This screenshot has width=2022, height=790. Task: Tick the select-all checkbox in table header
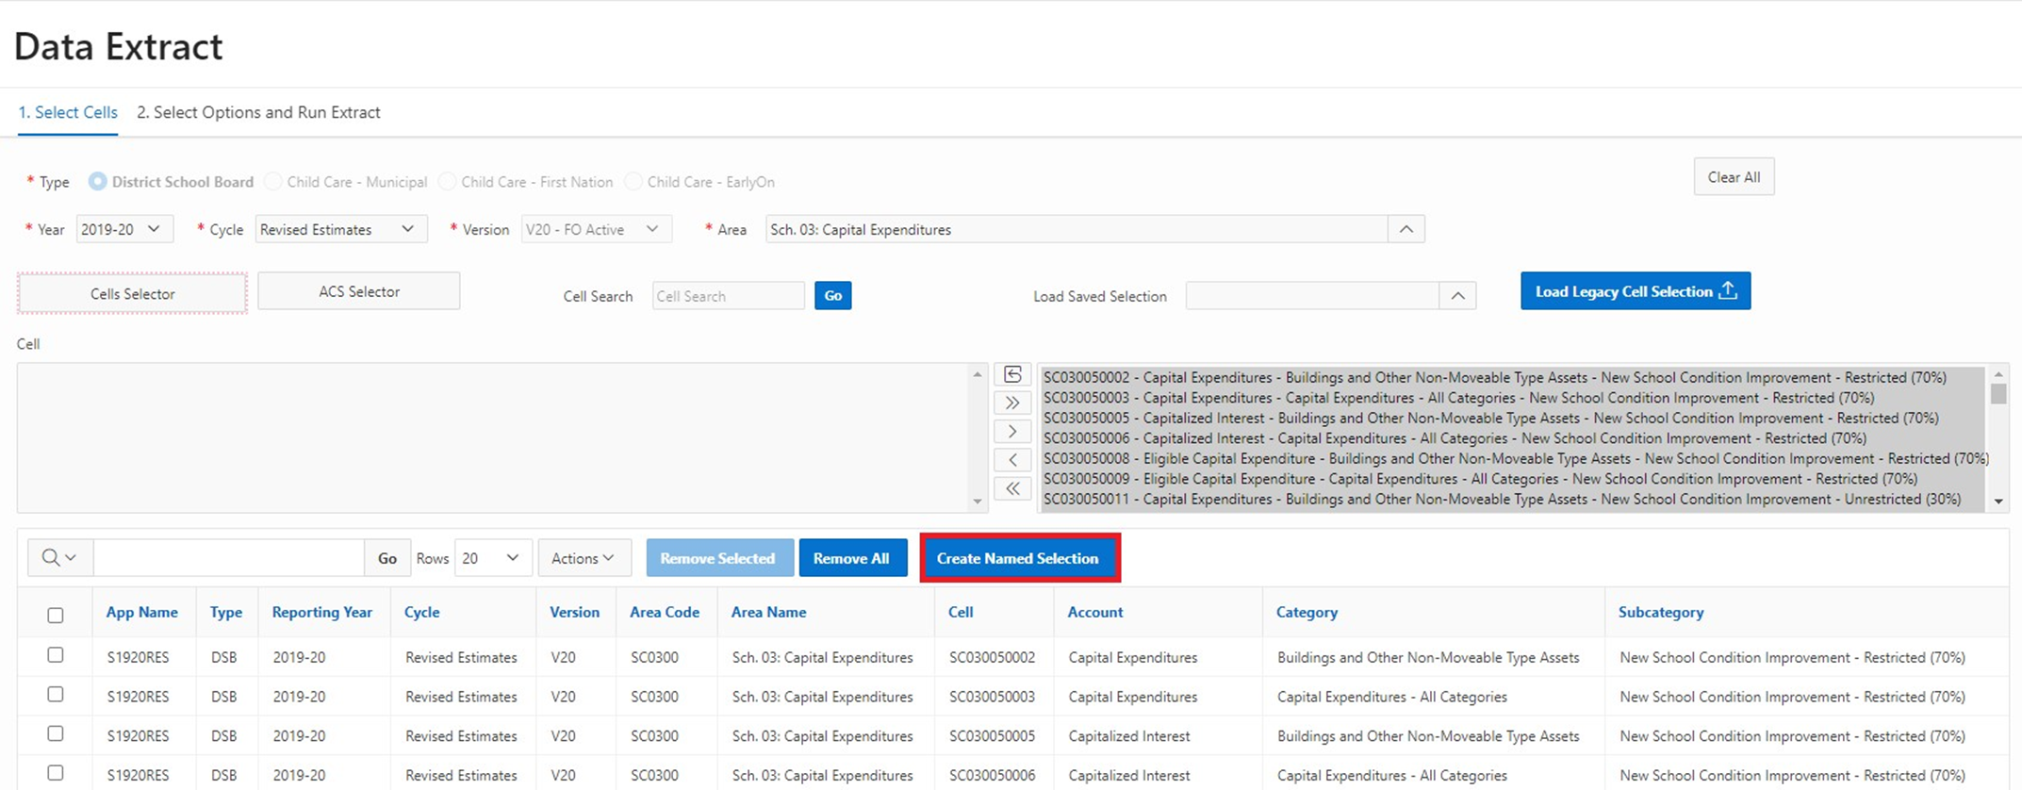point(56,615)
